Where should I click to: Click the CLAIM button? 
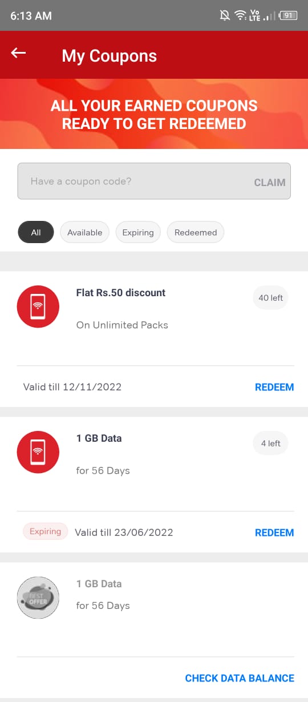[x=270, y=183]
